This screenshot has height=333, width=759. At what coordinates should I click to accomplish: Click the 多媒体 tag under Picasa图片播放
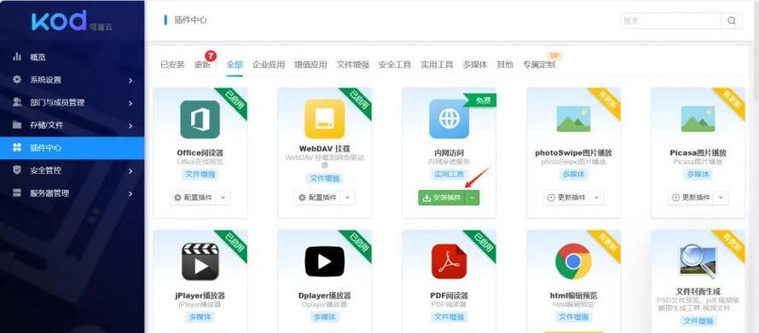[698, 175]
